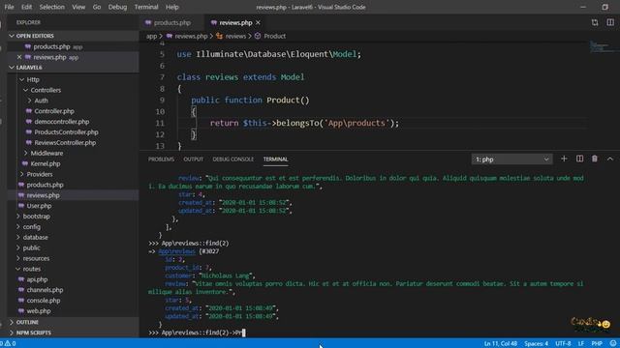
Task: Open console.php route file
Action: pyautogui.click(x=43, y=301)
